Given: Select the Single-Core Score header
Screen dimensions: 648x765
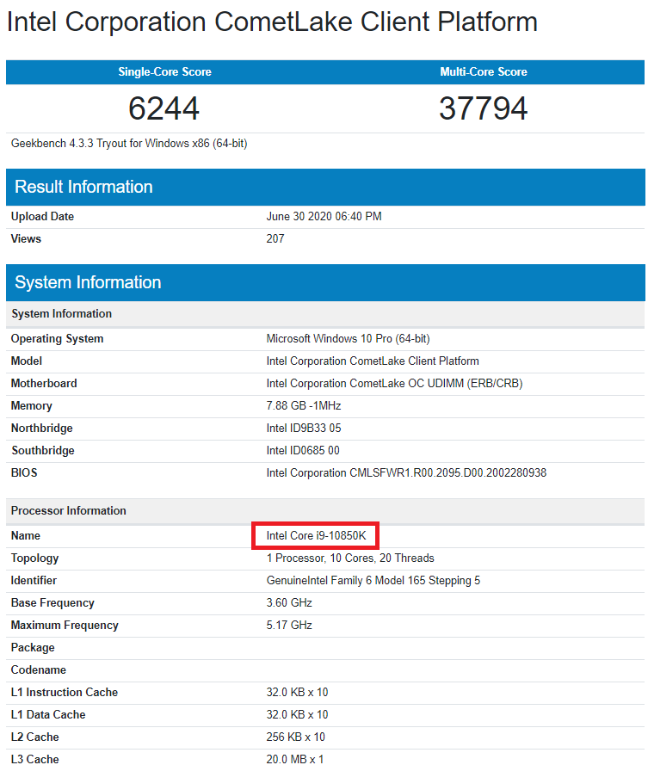Looking at the screenshot, I should (164, 71).
